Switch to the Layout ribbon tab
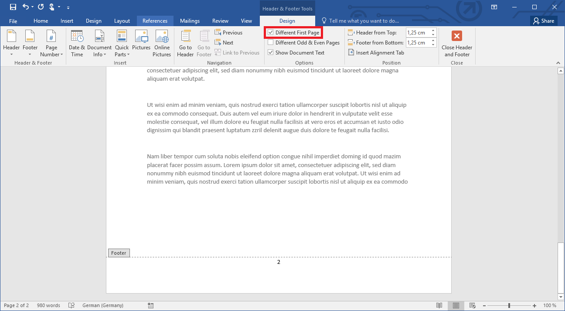Image resolution: width=565 pixels, height=311 pixels. (122, 21)
